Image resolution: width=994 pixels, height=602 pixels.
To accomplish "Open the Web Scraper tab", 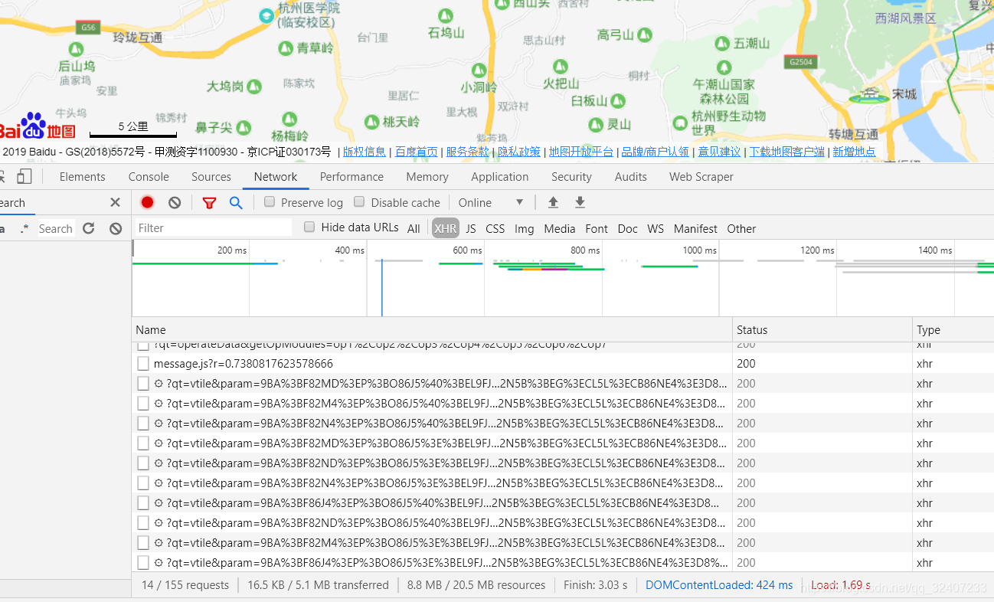I will point(701,177).
